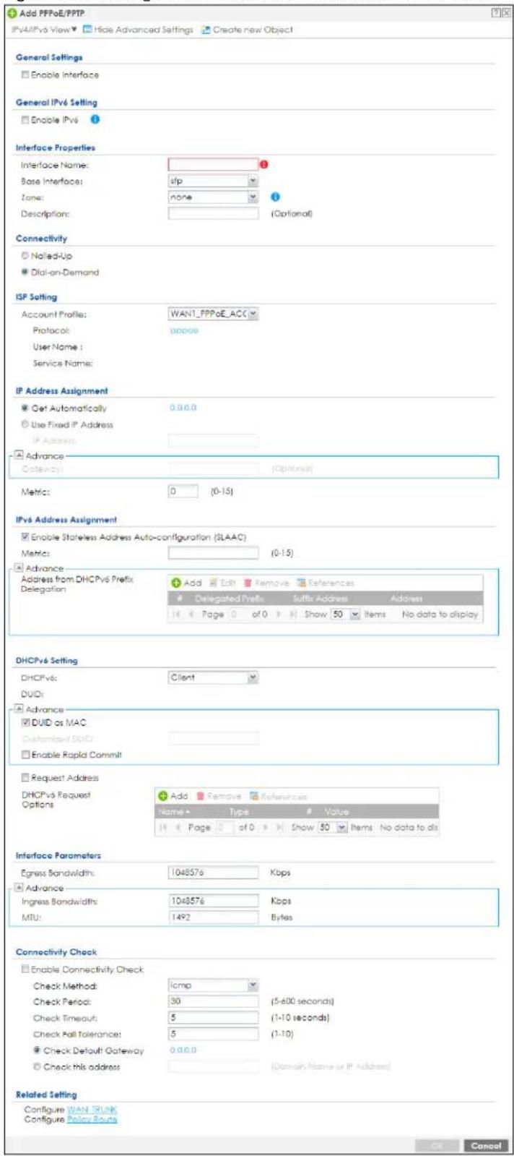Click the Delegated Prefix column header
514x1156 pixels.
click(x=230, y=599)
